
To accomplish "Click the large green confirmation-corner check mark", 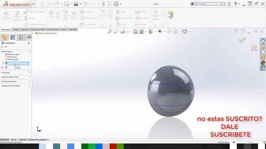I will 242,40.
